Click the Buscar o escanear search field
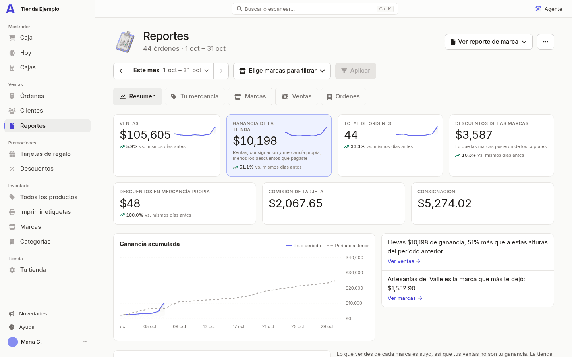Image resolution: width=572 pixels, height=357 pixels. tap(315, 9)
